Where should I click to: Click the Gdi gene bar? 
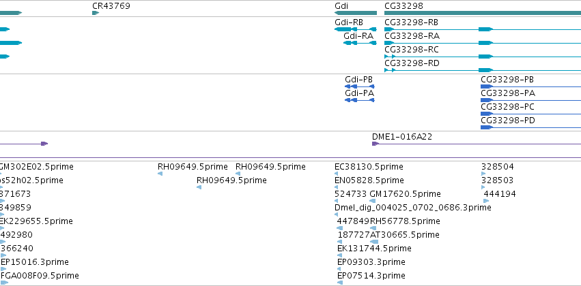pos(356,13)
